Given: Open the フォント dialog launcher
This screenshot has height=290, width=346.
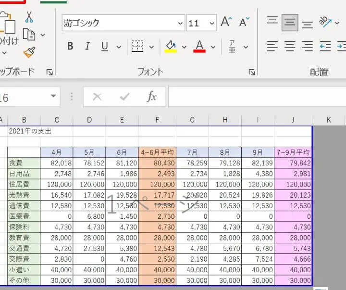Looking at the screenshot, I should [x=252, y=72].
